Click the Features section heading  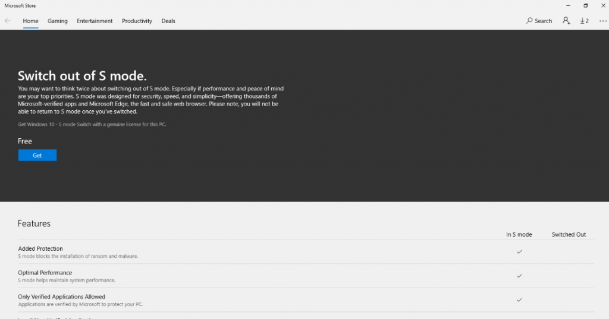click(x=34, y=224)
